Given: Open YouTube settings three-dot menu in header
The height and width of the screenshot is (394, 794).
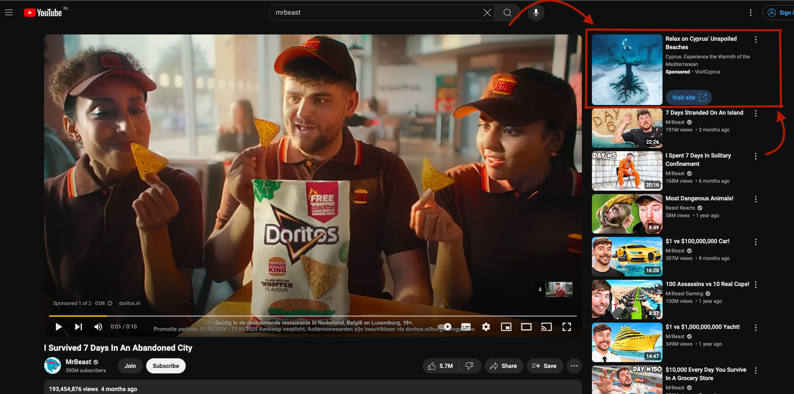Looking at the screenshot, I should [x=750, y=13].
